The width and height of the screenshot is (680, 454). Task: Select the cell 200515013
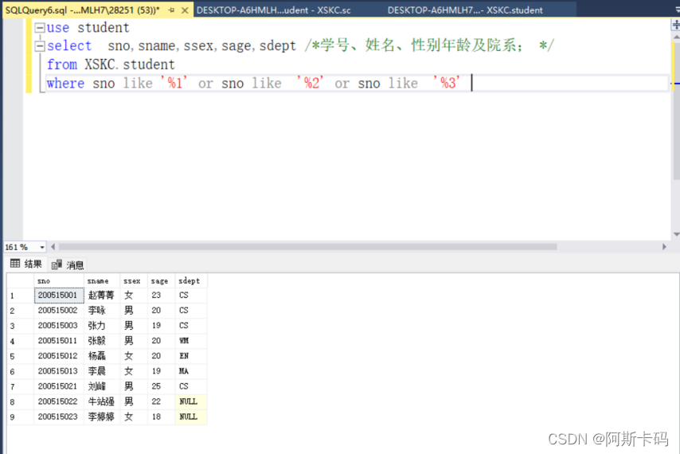pos(59,371)
